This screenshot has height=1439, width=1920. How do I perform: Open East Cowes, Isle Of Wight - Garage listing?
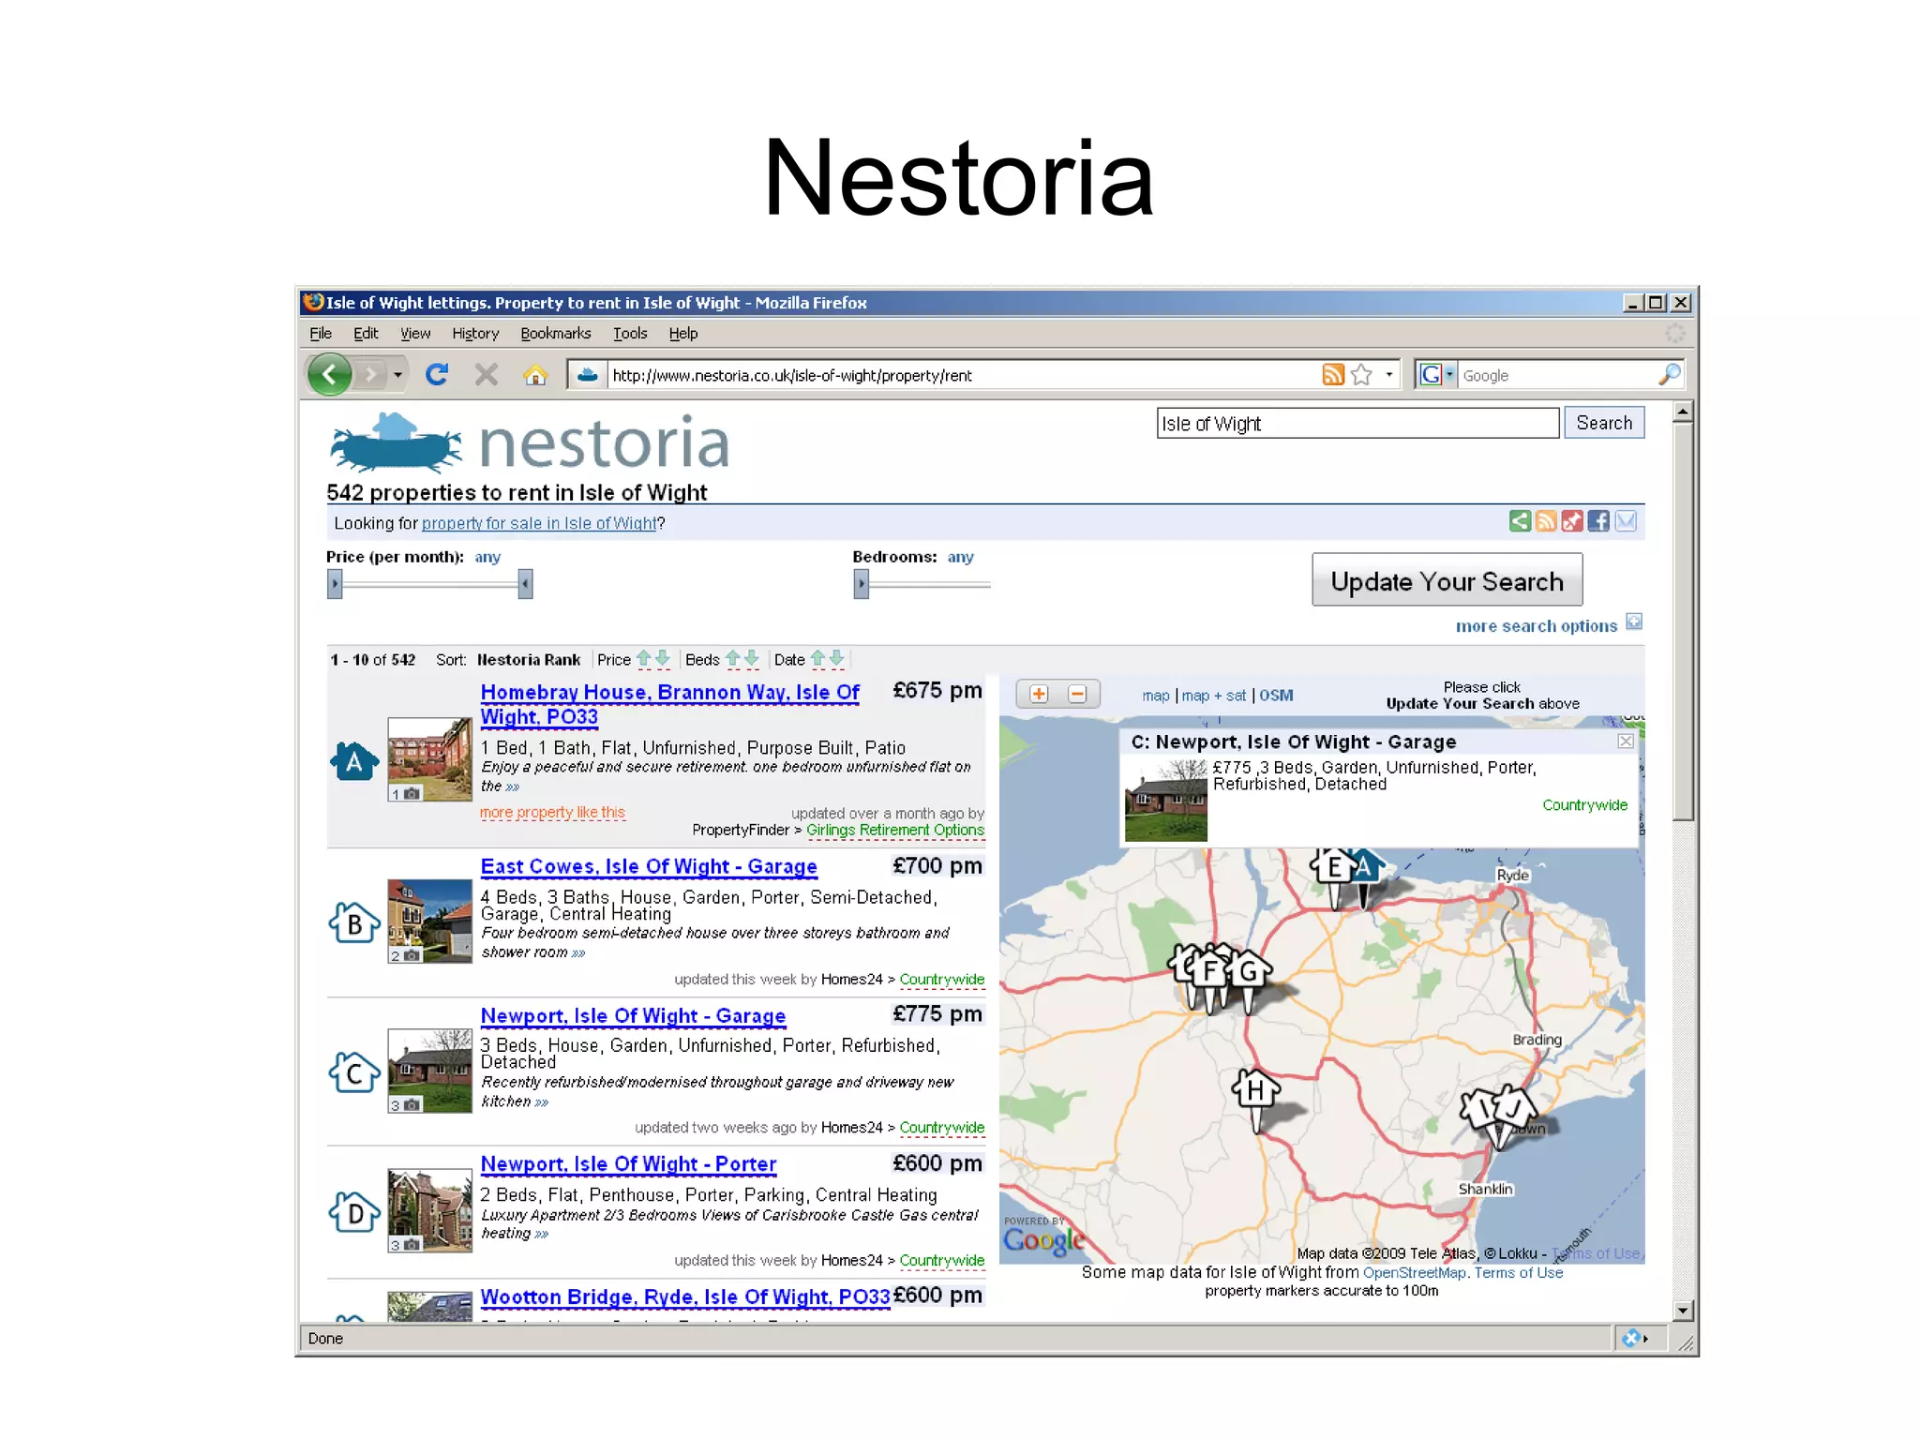coord(649,866)
